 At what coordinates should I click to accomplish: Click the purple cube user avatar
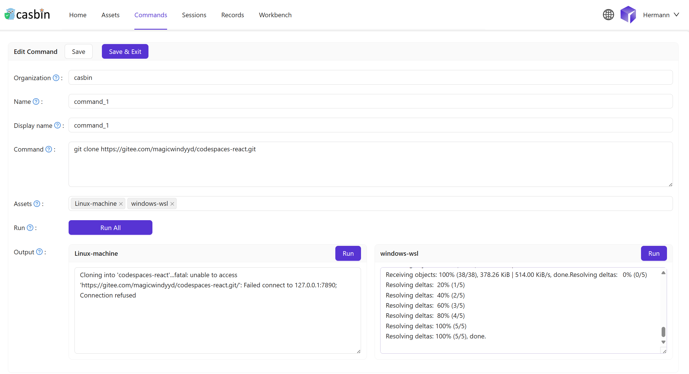click(x=628, y=15)
